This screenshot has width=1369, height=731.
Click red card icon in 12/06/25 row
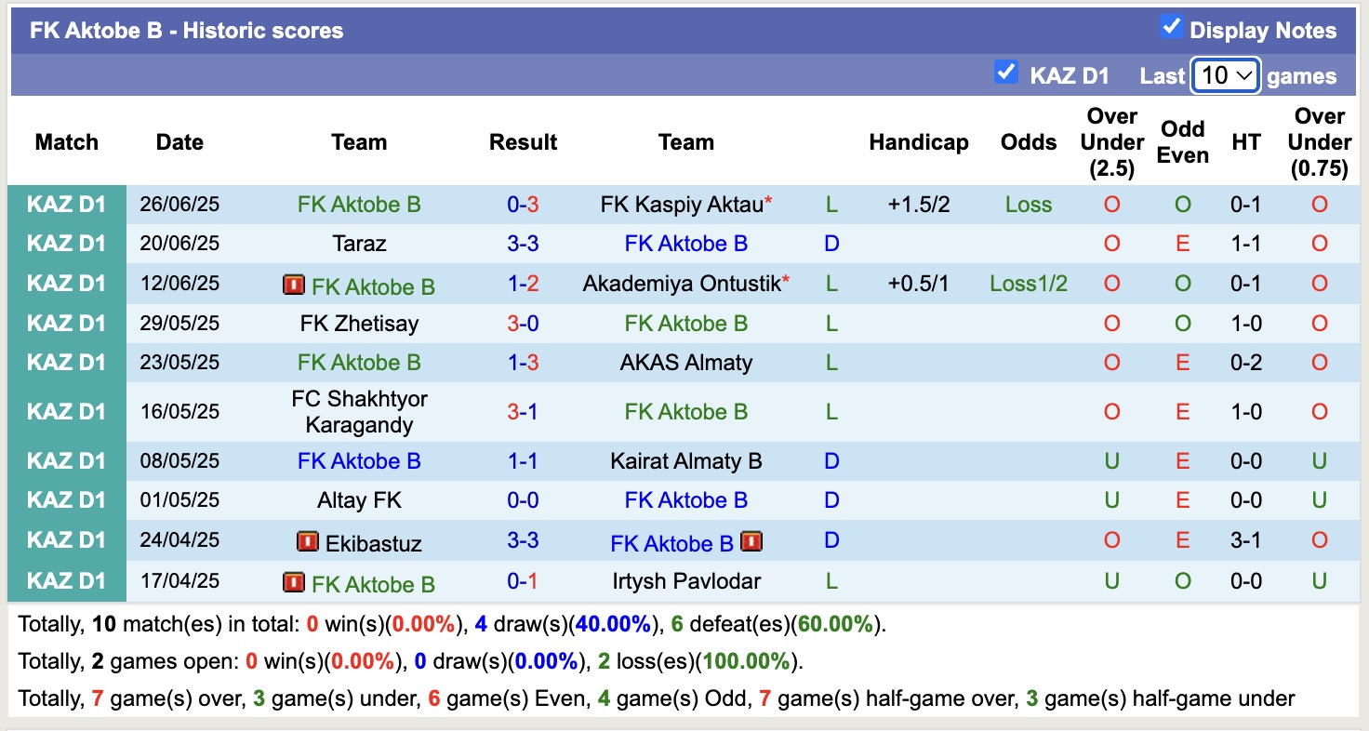click(x=294, y=285)
